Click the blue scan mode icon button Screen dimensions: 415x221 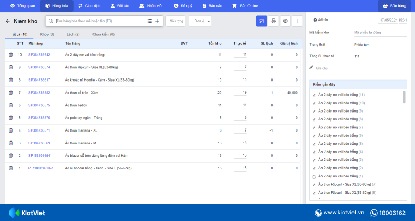[x=262, y=21]
